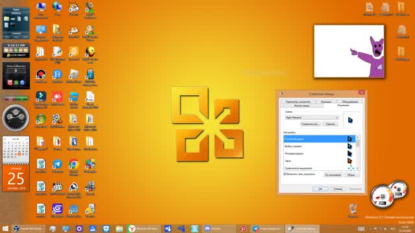Image resolution: width=415 pixels, height=233 pixels.
Task: Toggle 'Включить тень указателя' pointer shadow checkbox
Action: [x=285, y=174]
